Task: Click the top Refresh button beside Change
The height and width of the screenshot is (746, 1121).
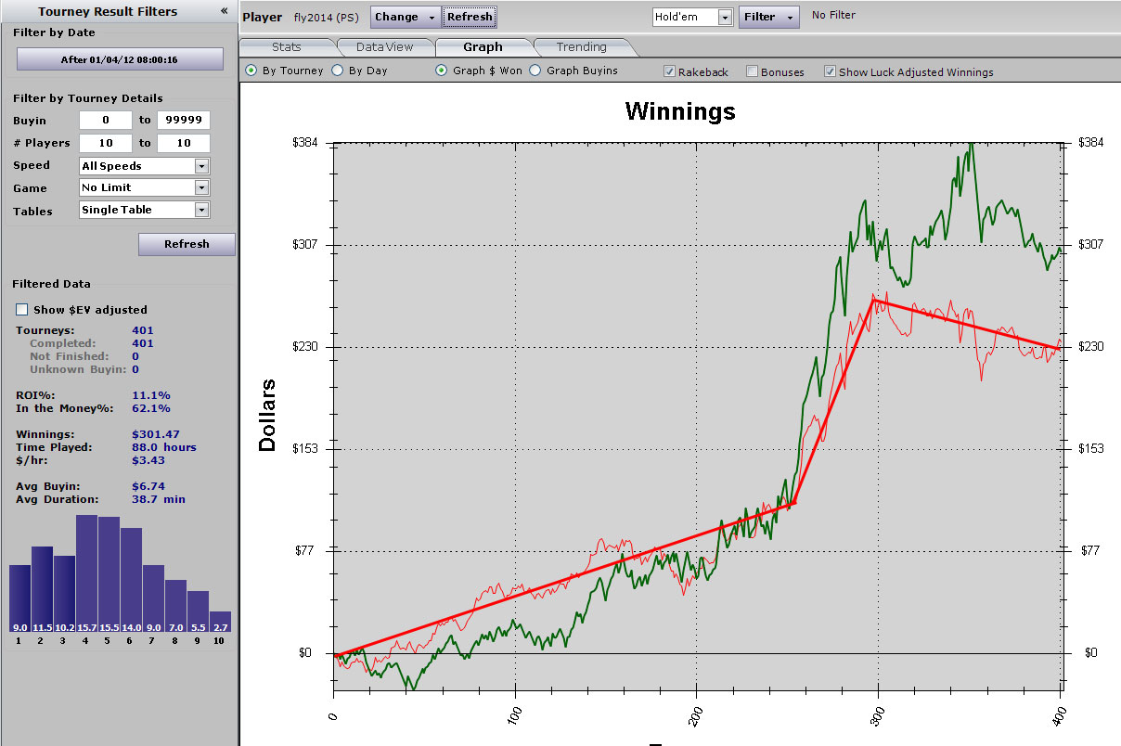Action: [x=470, y=17]
